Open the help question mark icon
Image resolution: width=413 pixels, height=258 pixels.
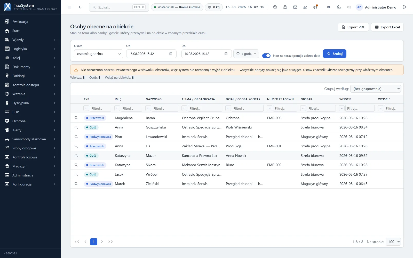click(275, 7)
